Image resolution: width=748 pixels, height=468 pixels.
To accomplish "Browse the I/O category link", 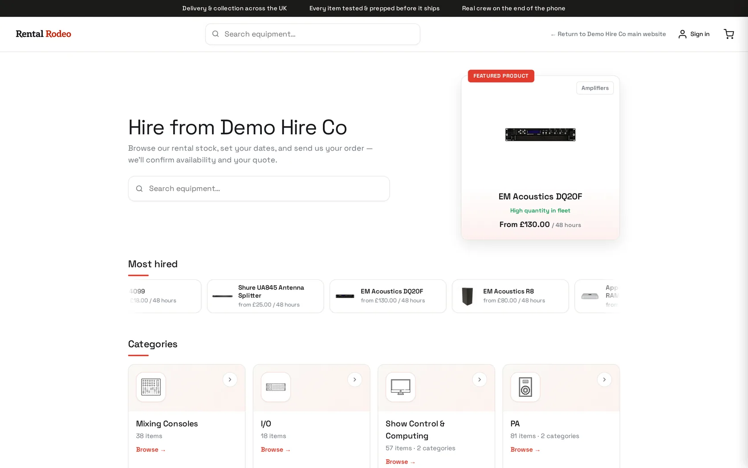I will coord(276,449).
